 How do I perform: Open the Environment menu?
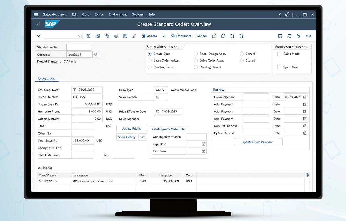(118, 15)
